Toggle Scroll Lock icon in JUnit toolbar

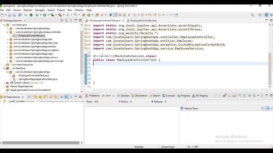click(x=234, y=95)
